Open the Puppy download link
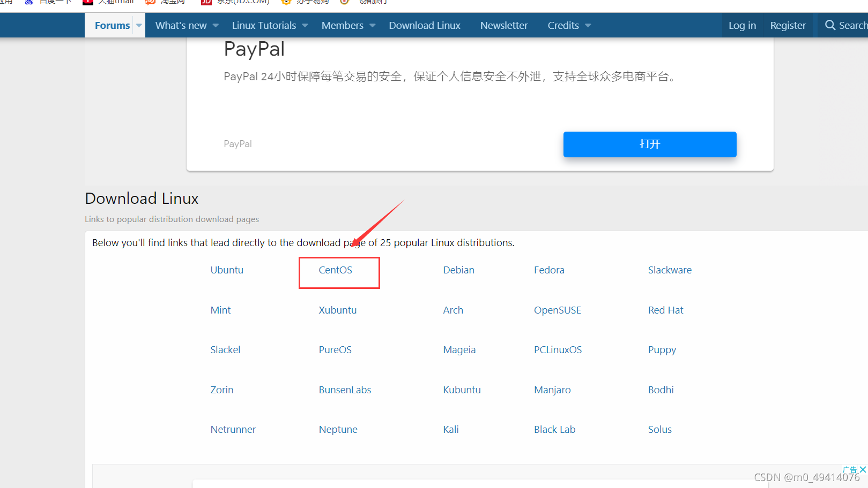 pyautogui.click(x=662, y=350)
